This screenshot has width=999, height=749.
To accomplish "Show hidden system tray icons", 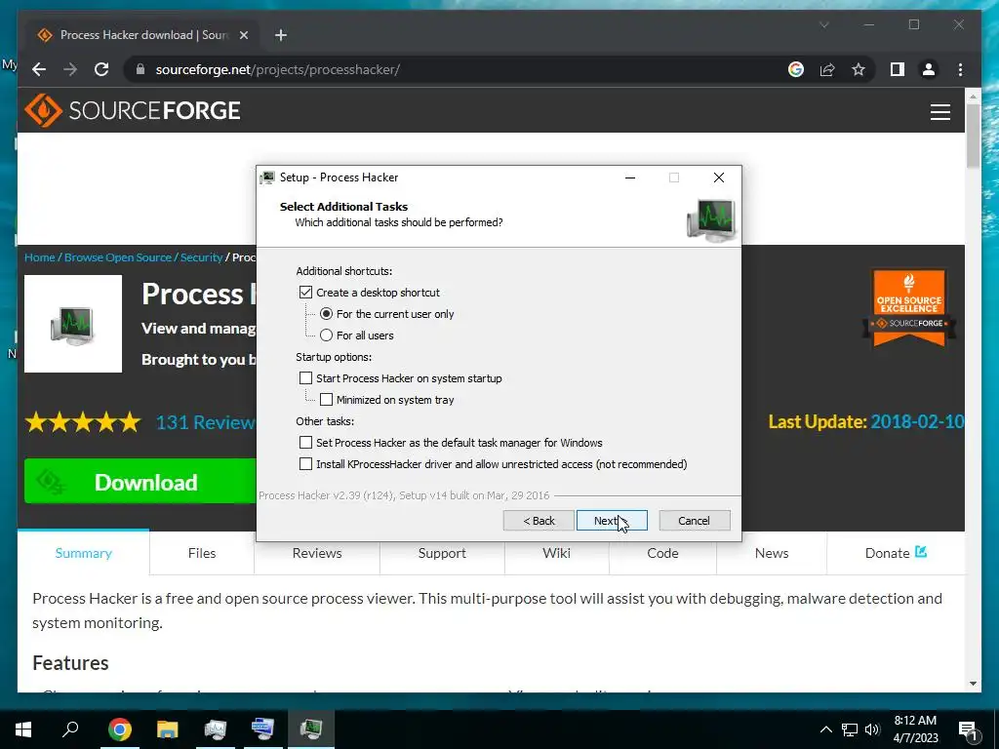I will coord(825,729).
